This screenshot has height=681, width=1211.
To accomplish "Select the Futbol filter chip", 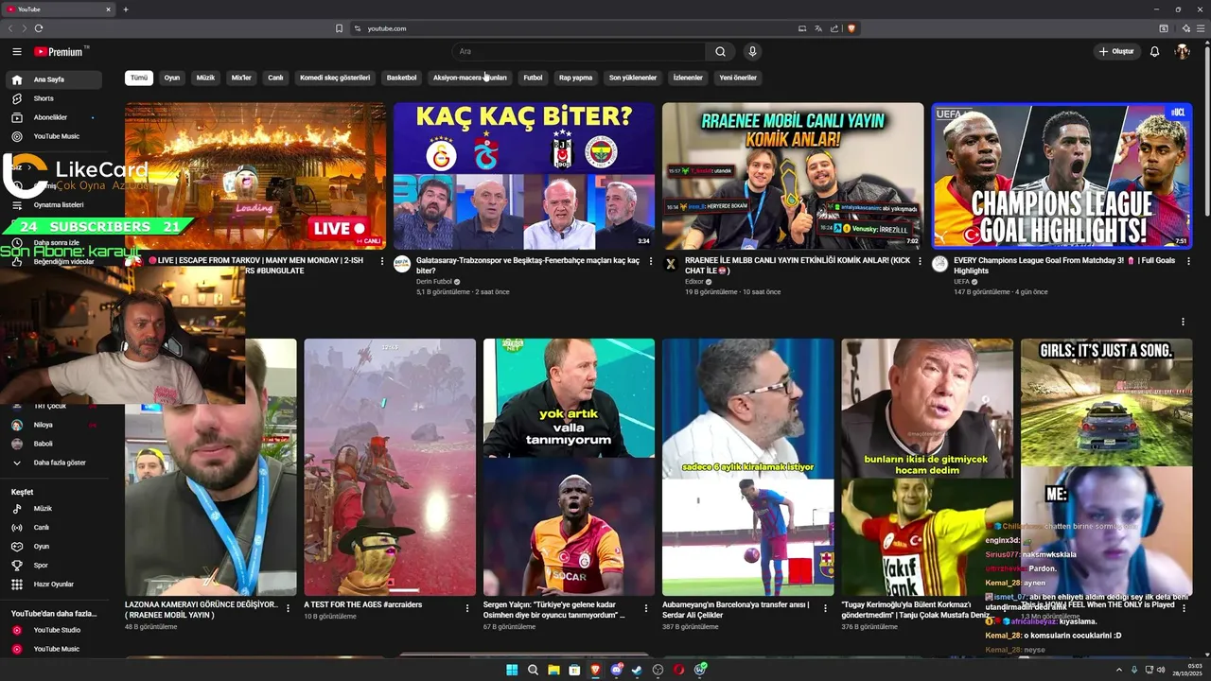I will pyautogui.click(x=533, y=78).
